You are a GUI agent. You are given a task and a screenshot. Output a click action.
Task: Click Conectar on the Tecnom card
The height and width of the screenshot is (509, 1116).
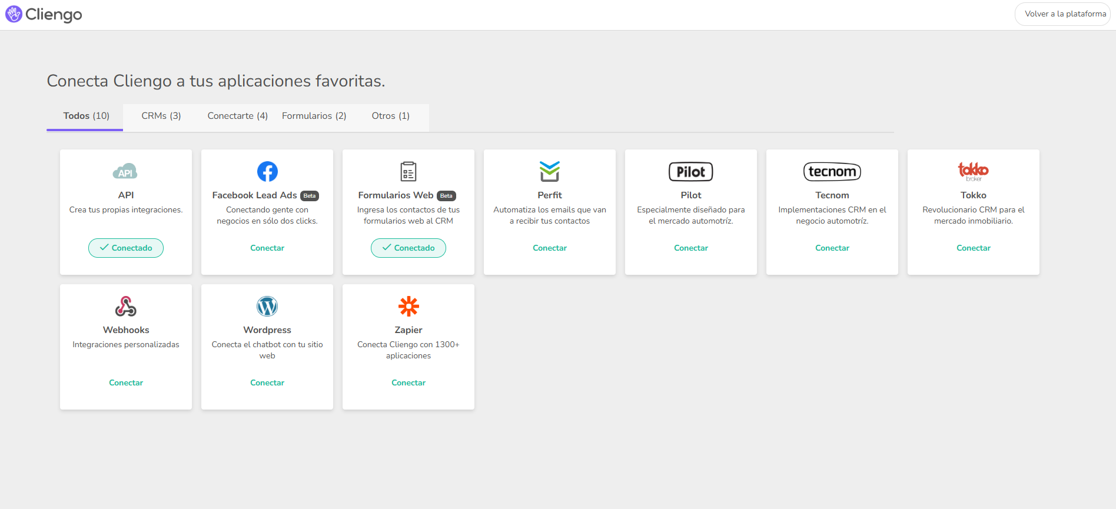pos(832,248)
